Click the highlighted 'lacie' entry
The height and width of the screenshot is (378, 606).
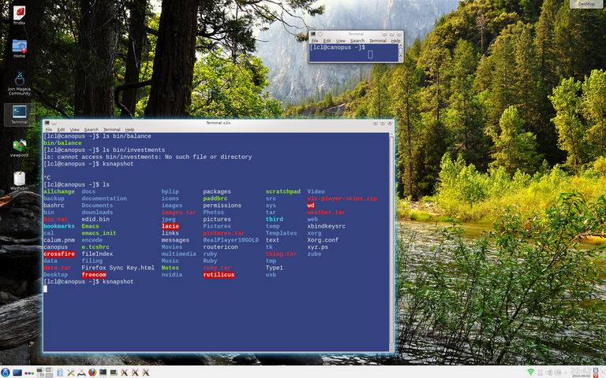click(x=170, y=227)
